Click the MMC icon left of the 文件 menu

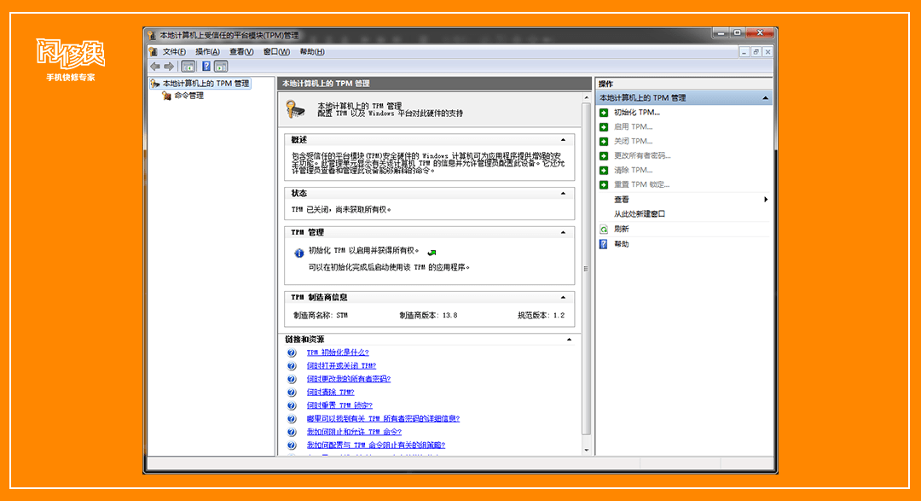coord(153,52)
